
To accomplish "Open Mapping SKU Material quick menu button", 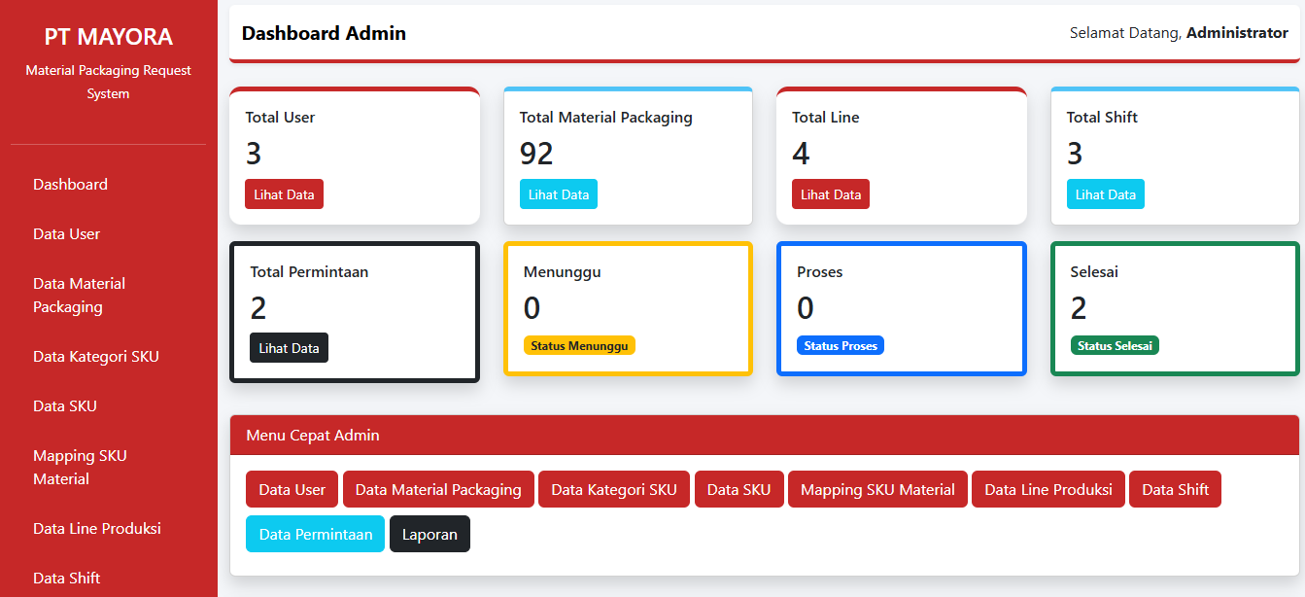I will (x=877, y=490).
